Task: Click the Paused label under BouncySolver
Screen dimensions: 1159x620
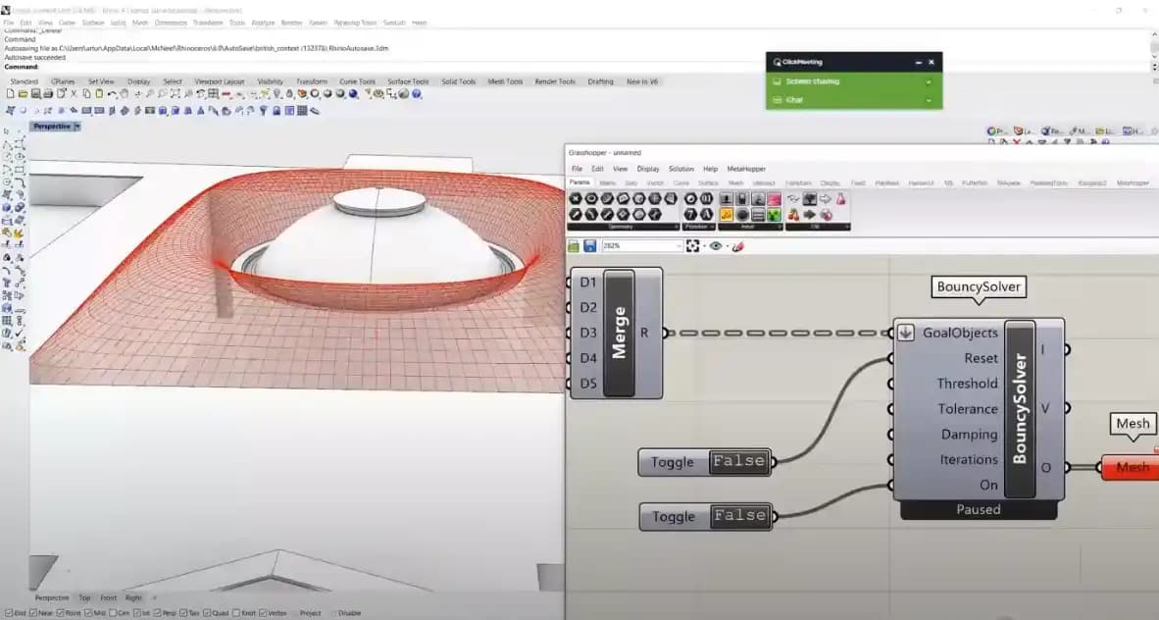Action: click(978, 510)
